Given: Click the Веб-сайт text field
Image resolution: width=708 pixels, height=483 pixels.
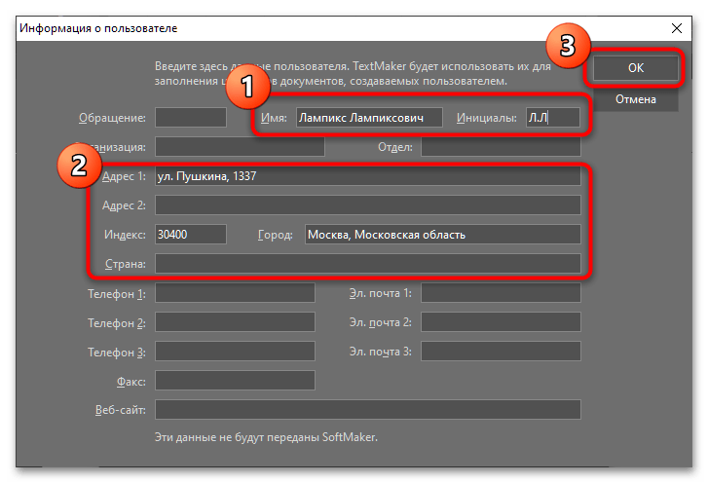Looking at the screenshot, I should click(367, 410).
